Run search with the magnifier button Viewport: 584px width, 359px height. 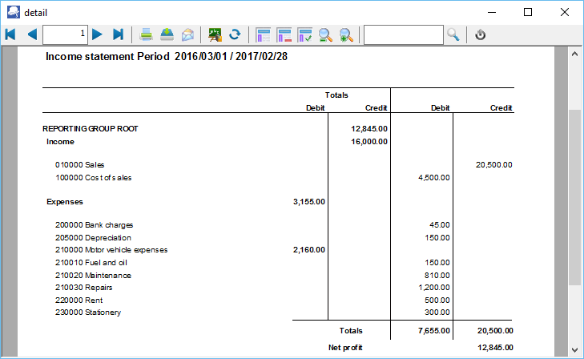(x=453, y=34)
